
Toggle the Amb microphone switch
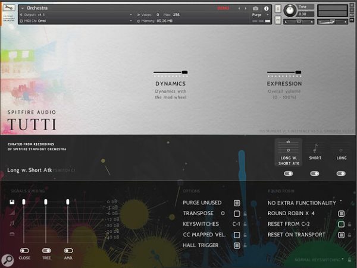[68, 251]
